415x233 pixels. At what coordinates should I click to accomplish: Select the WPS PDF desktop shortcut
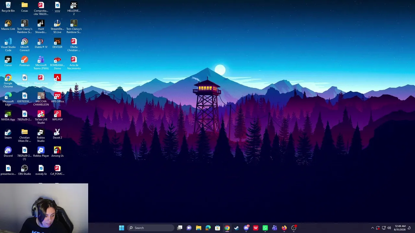point(57,116)
